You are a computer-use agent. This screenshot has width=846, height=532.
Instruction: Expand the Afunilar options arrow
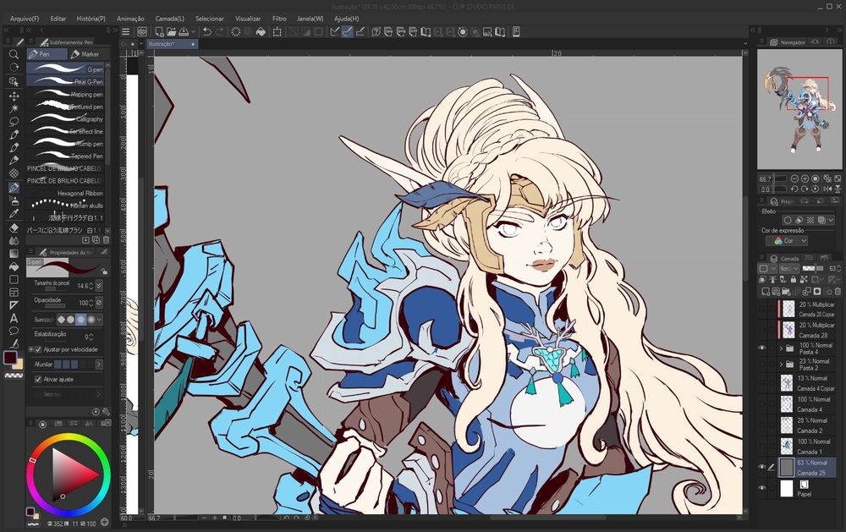pos(99,365)
